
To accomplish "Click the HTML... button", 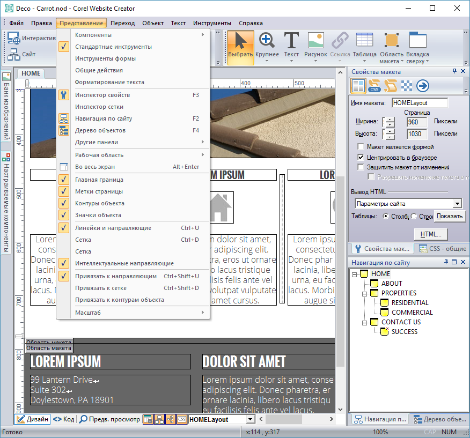I will click(x=430, y=234).
